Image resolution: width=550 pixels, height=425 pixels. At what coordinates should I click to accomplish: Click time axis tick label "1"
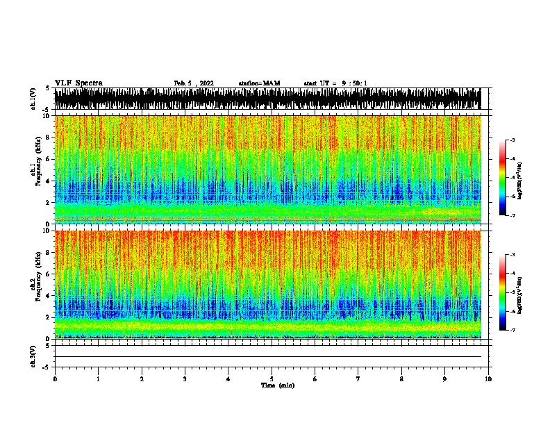98,379
